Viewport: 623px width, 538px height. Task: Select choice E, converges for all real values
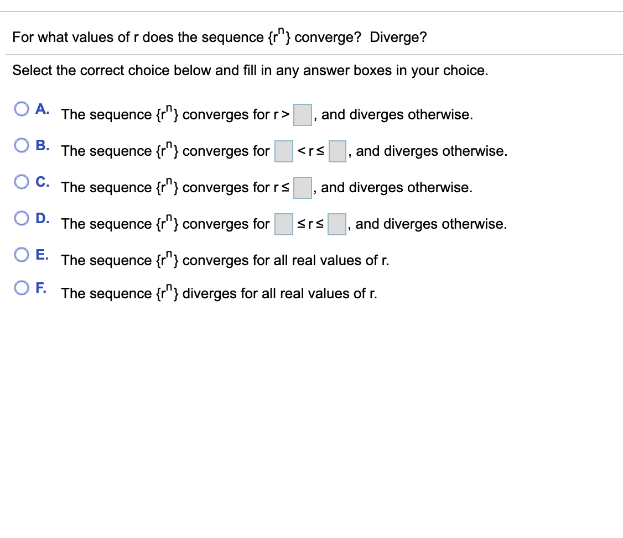[21, 255]
